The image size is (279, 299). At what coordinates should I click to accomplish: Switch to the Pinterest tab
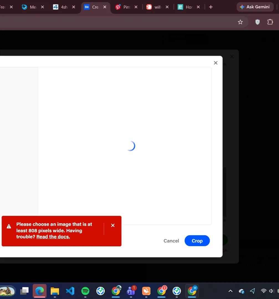(123, 7)
